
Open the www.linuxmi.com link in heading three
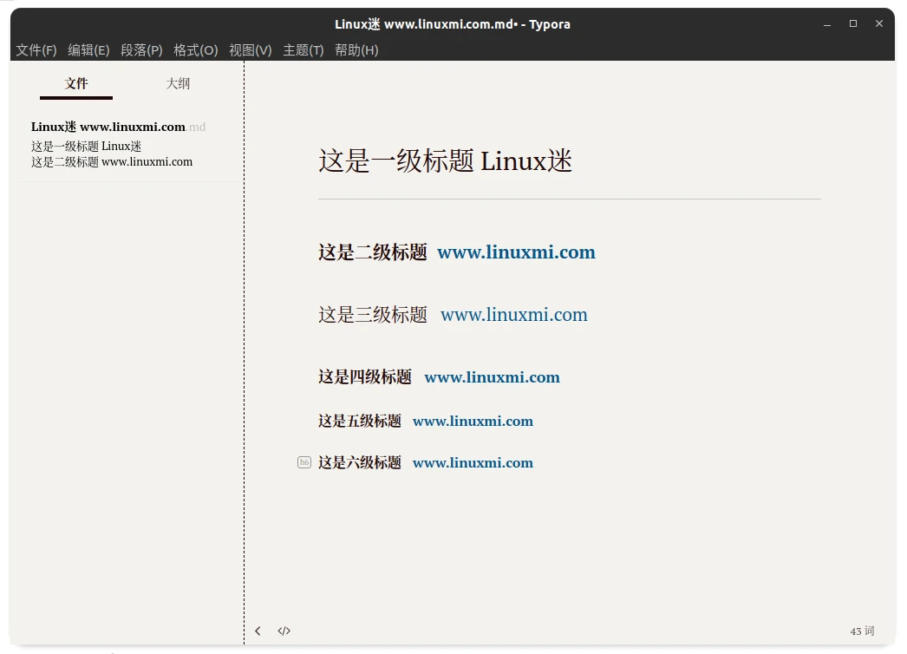click(513, 315)
